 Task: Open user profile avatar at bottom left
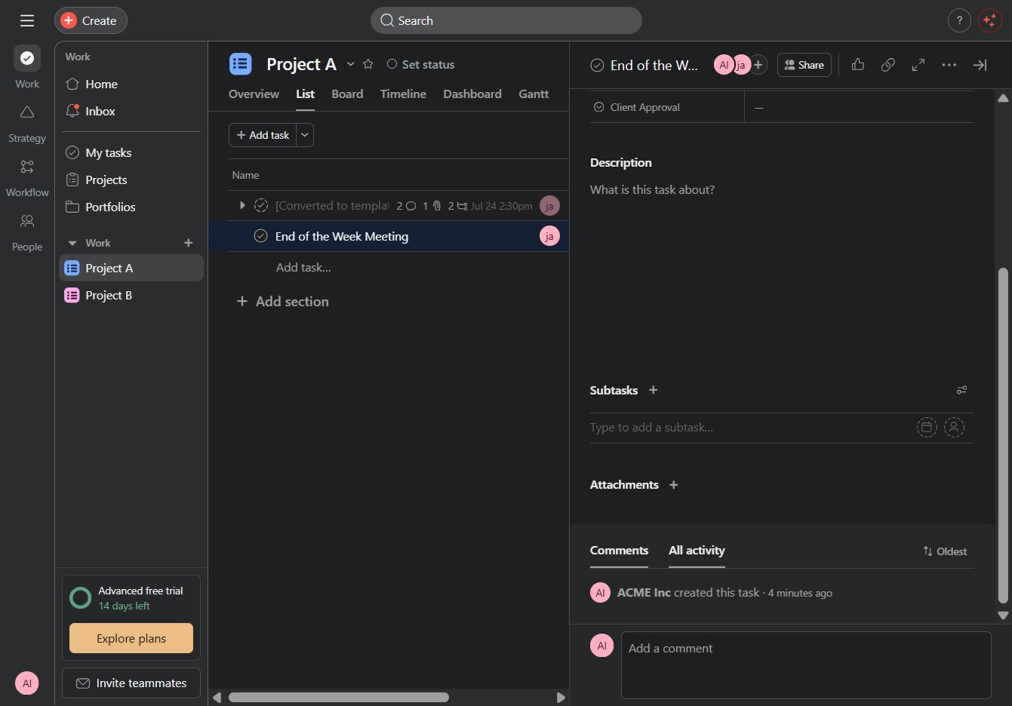click(27, 683)
